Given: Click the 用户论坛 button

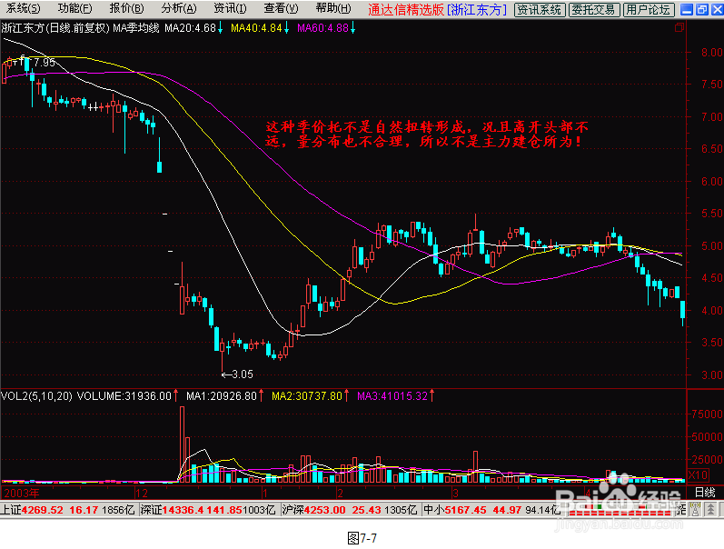Looking at the screenshot, I should click(648, 10).
